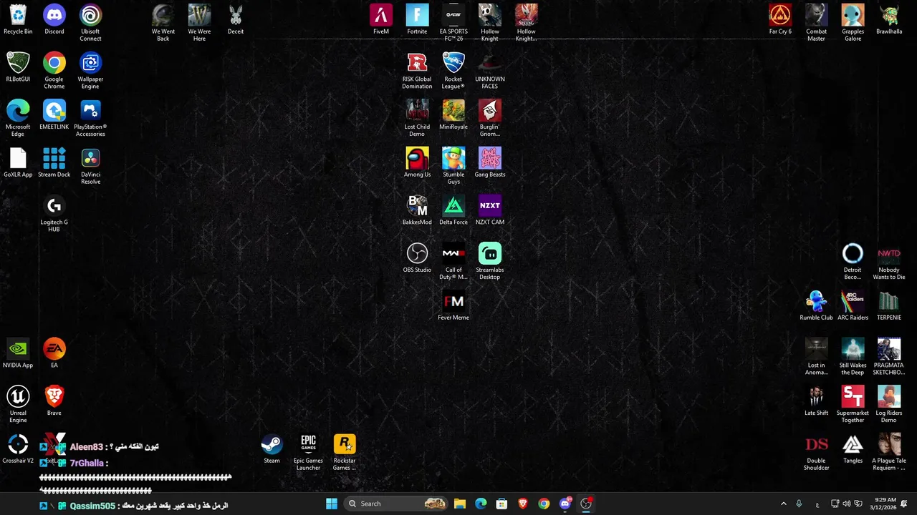The width and height of the screenshot is (917, 515).
Task: Select the Call of Duty icon
Action: point(453,262)
